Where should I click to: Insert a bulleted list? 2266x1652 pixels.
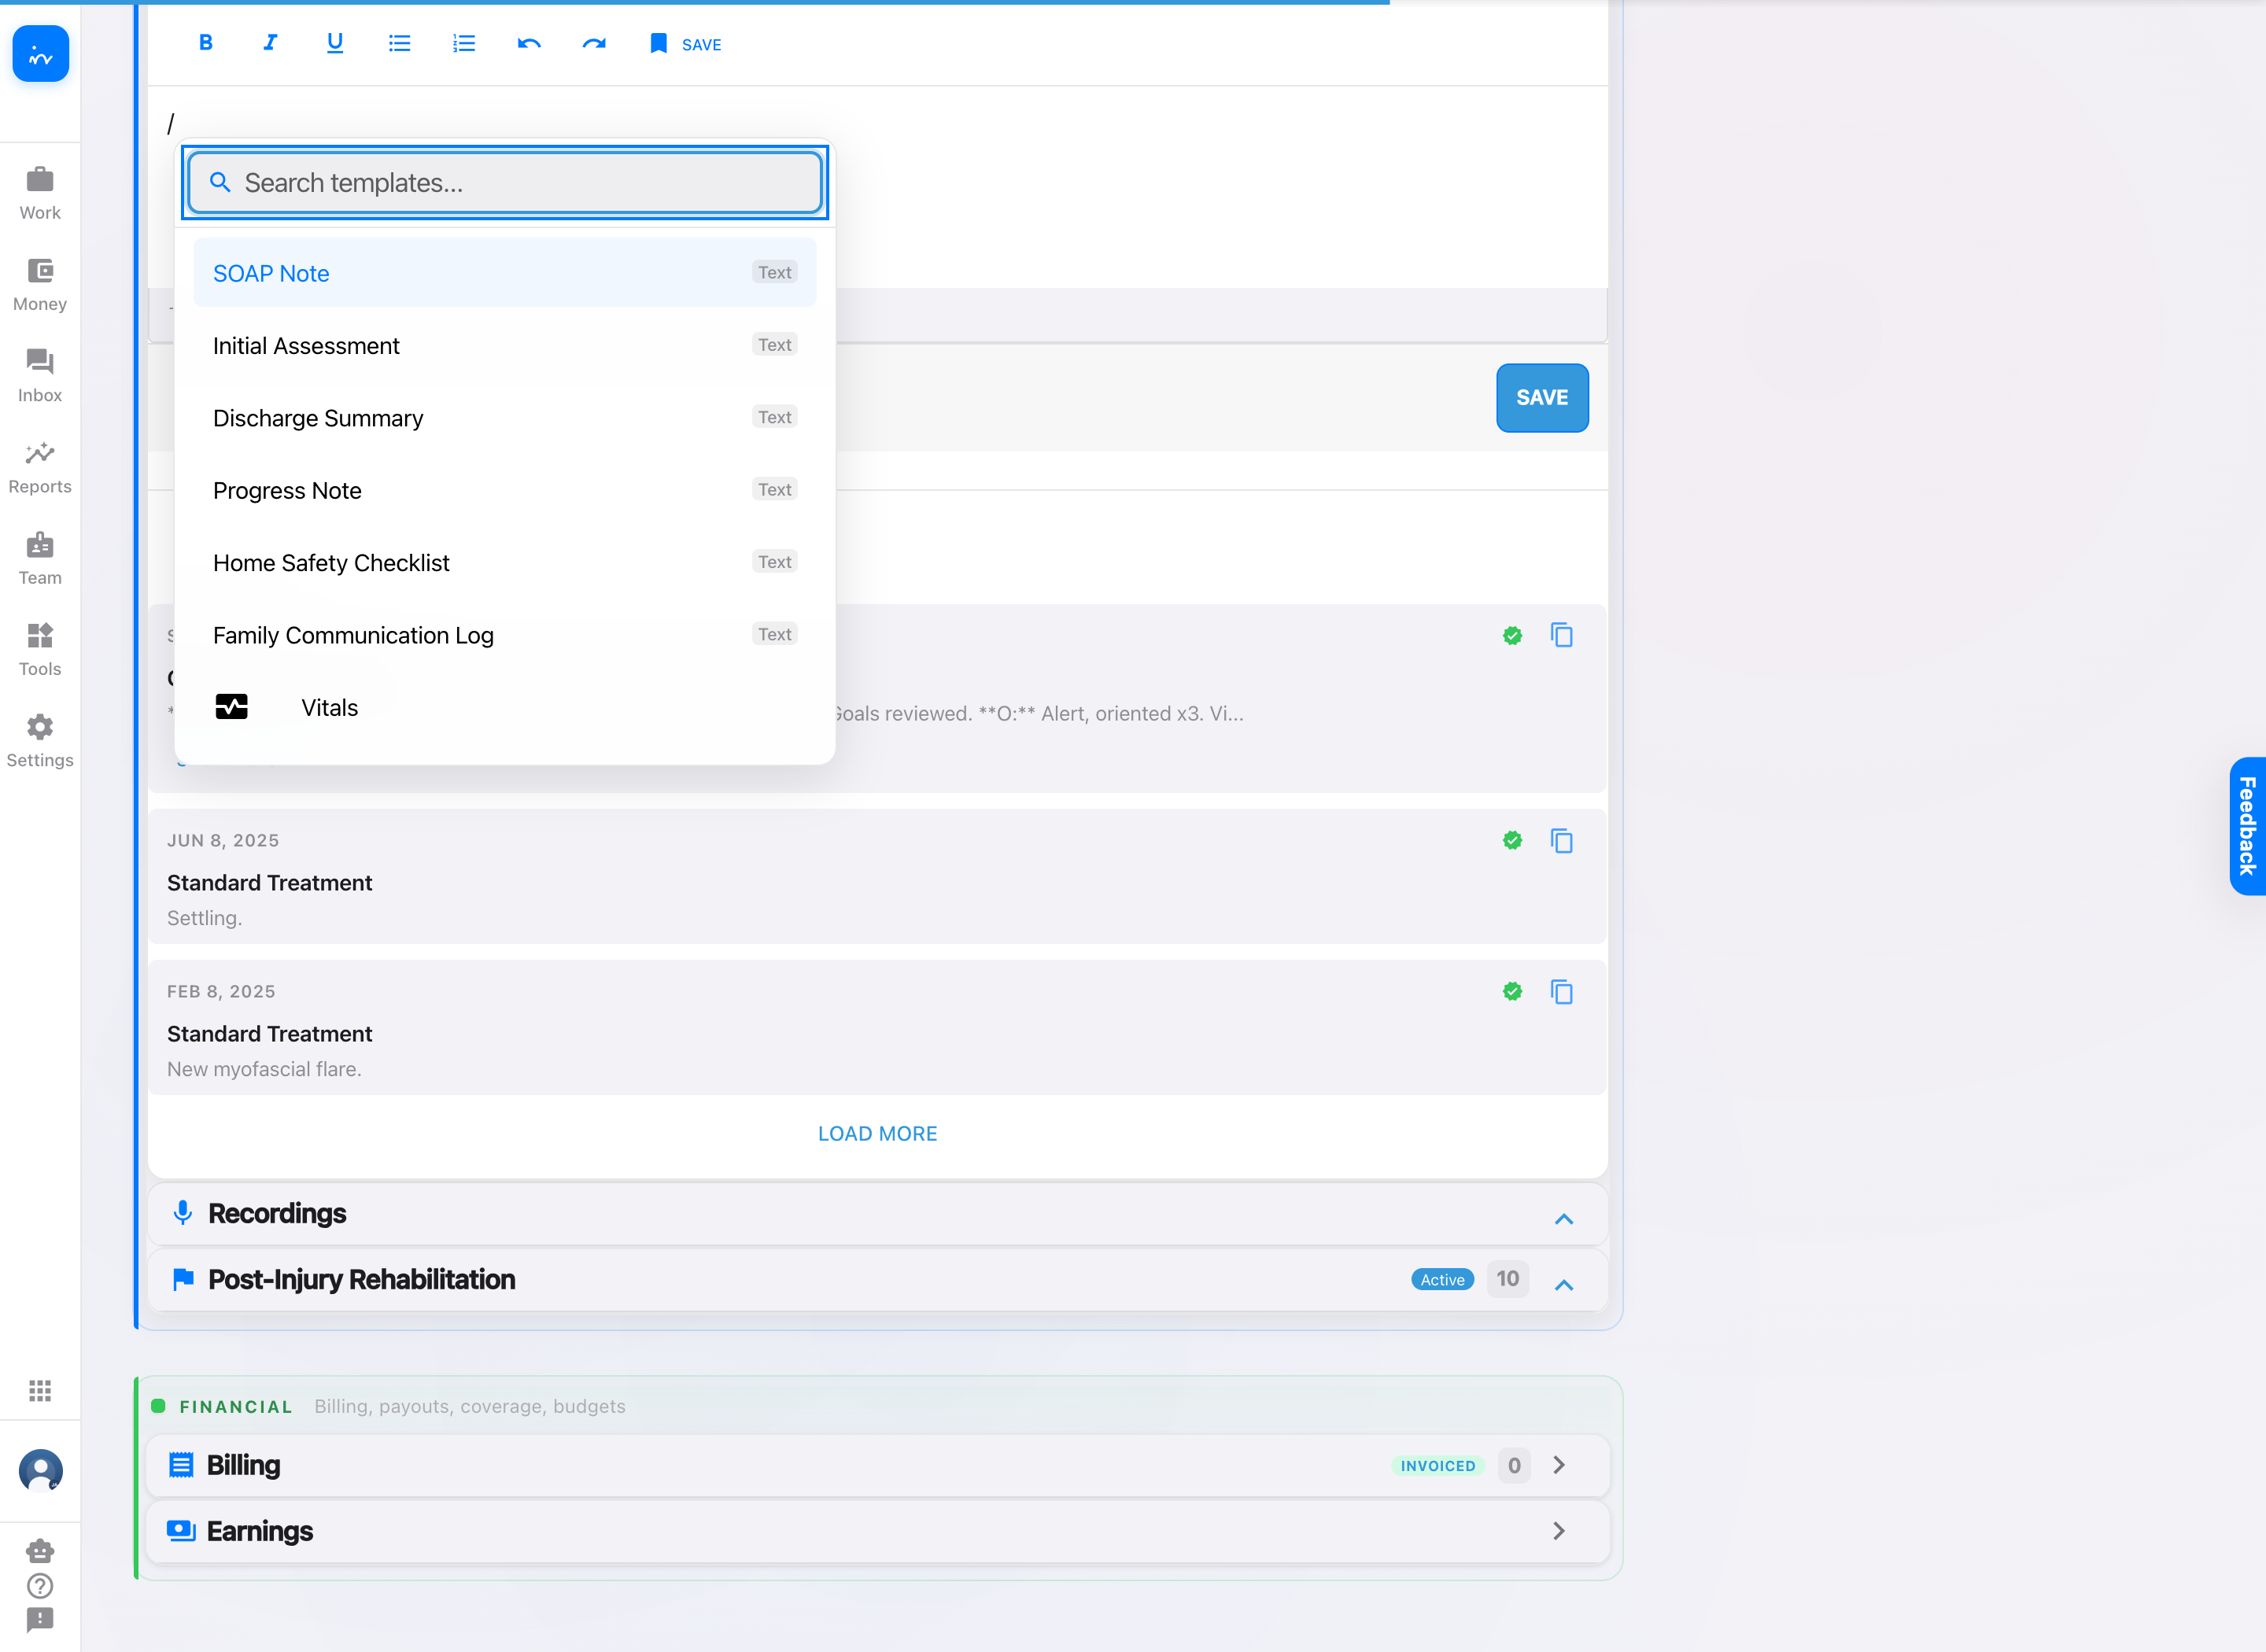(x=399, y=43)
